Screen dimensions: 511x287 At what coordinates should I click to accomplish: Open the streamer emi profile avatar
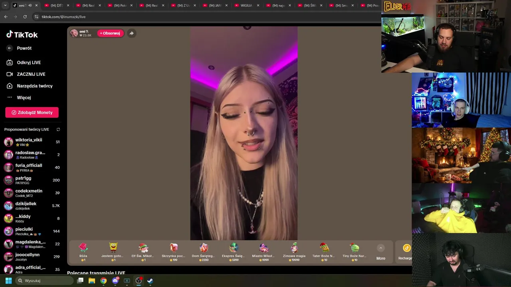pyautogui.click(x=74, y=33)
